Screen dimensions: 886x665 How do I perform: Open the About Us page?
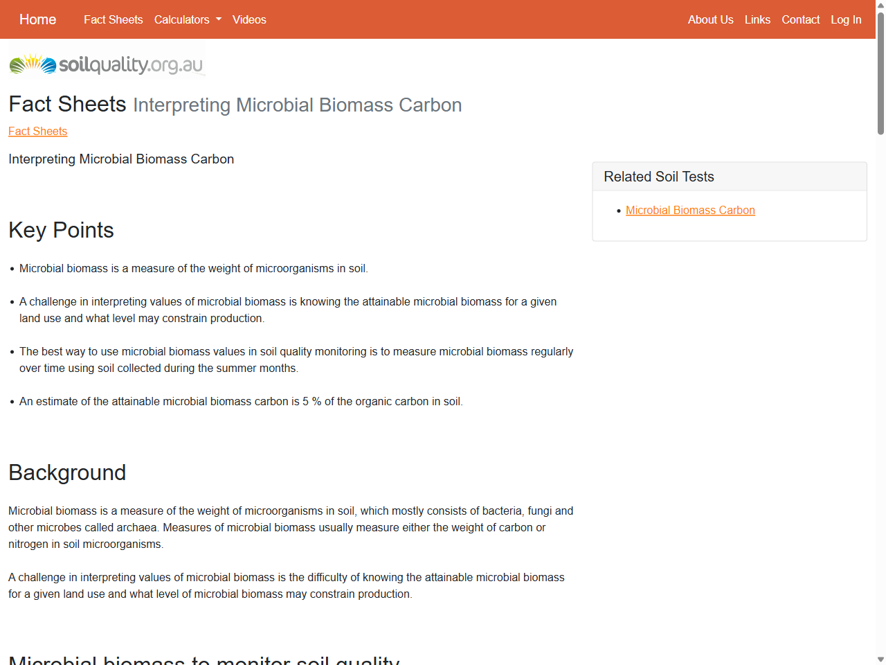coord(710,19)
